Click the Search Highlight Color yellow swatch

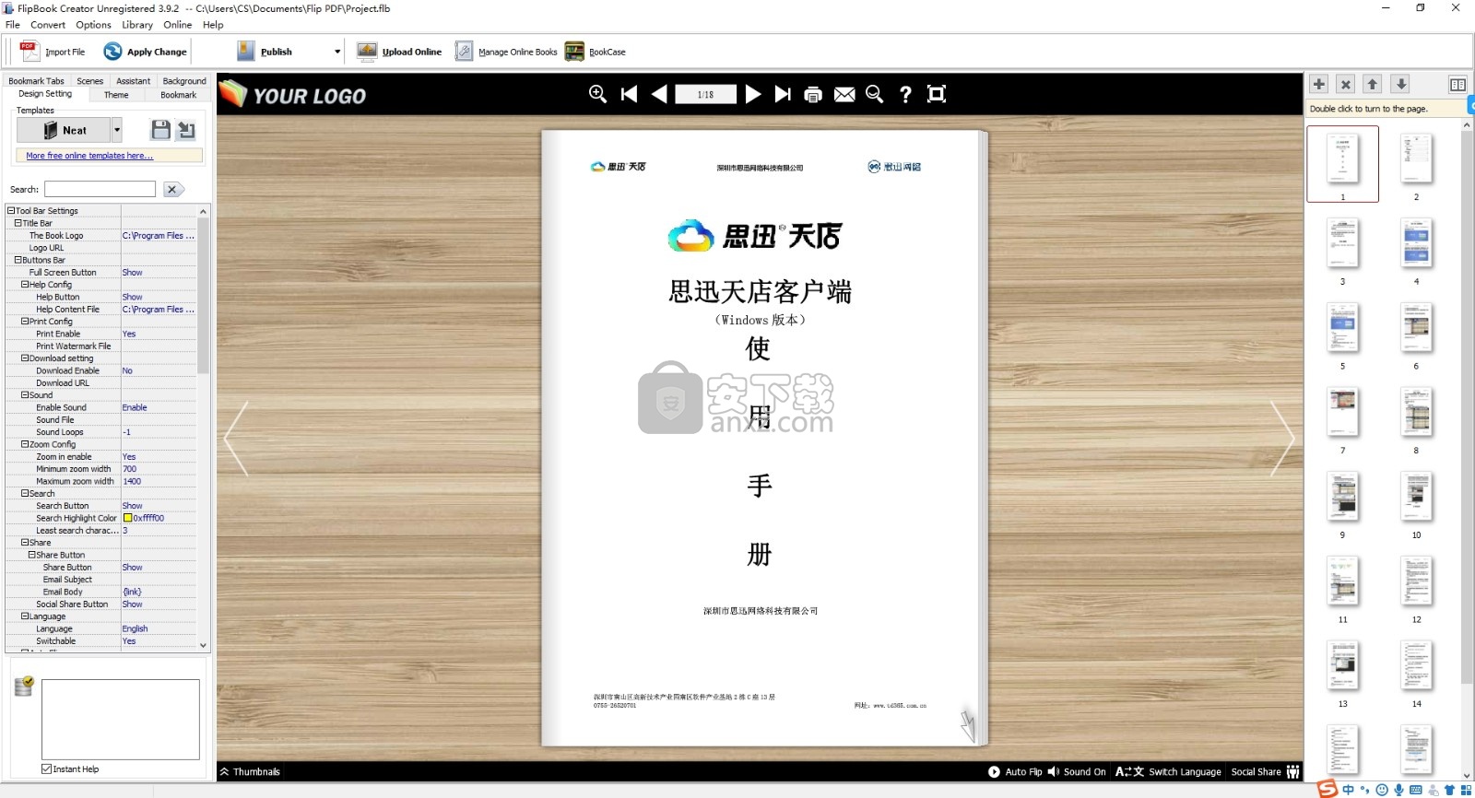click(127, 518)
